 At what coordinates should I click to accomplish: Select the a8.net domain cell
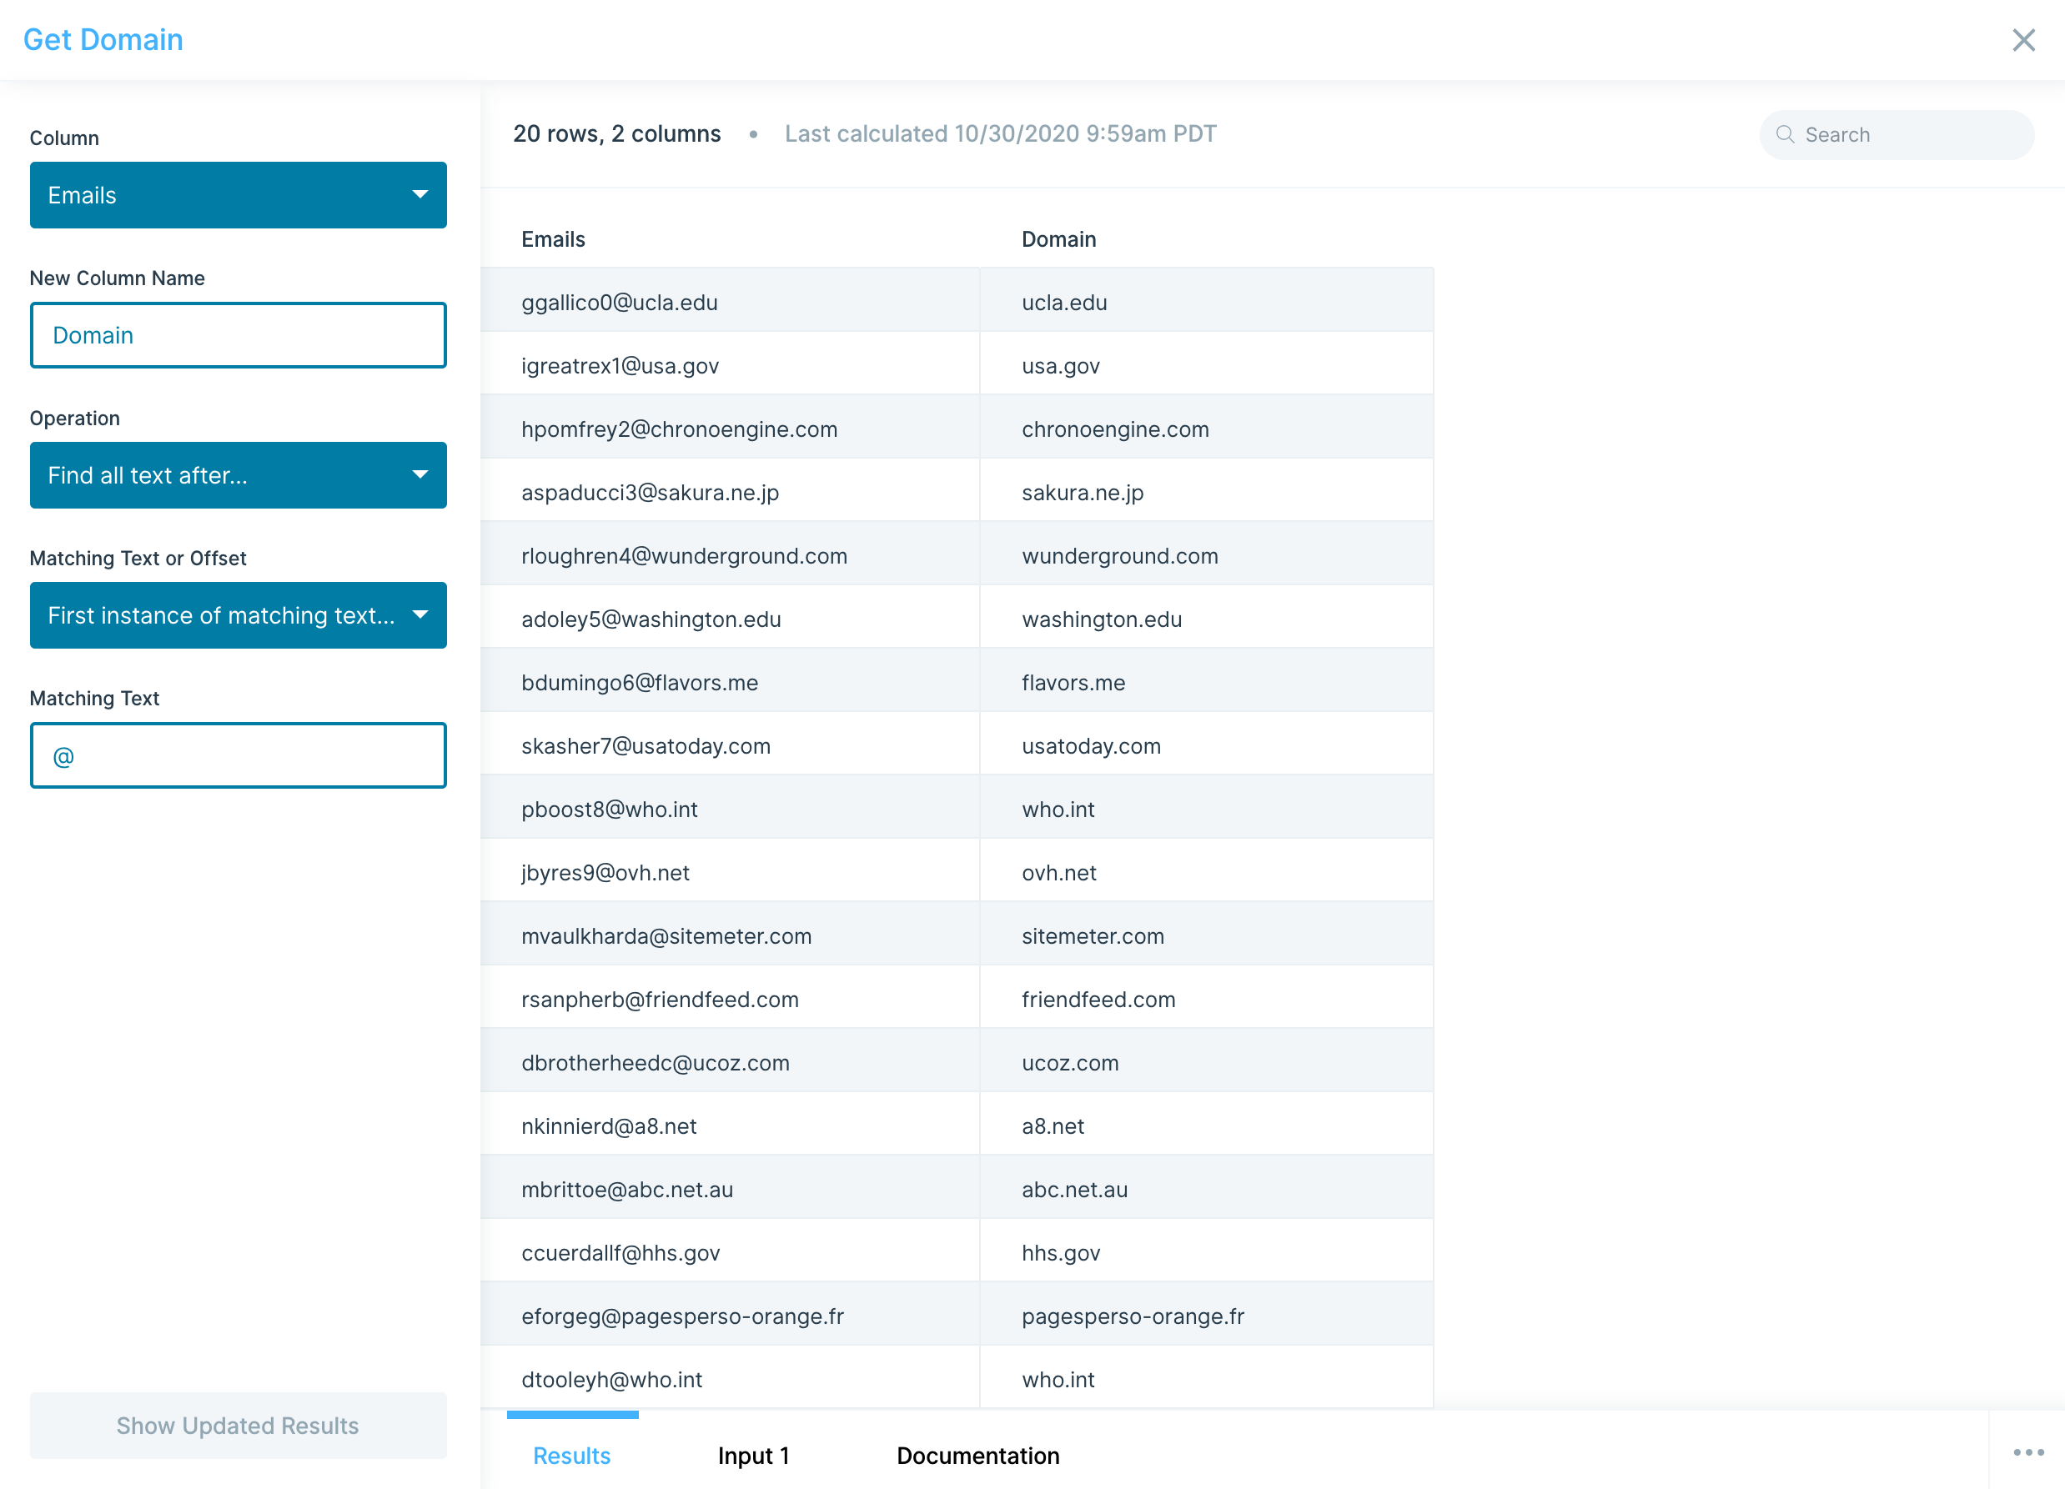click(x=1207, y=1125)
